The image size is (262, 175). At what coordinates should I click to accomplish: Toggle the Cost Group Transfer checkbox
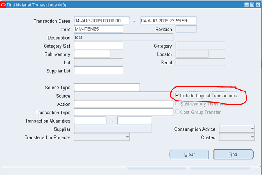177,112
